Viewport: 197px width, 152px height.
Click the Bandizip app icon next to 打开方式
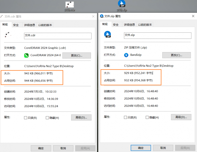click(126, 55)
